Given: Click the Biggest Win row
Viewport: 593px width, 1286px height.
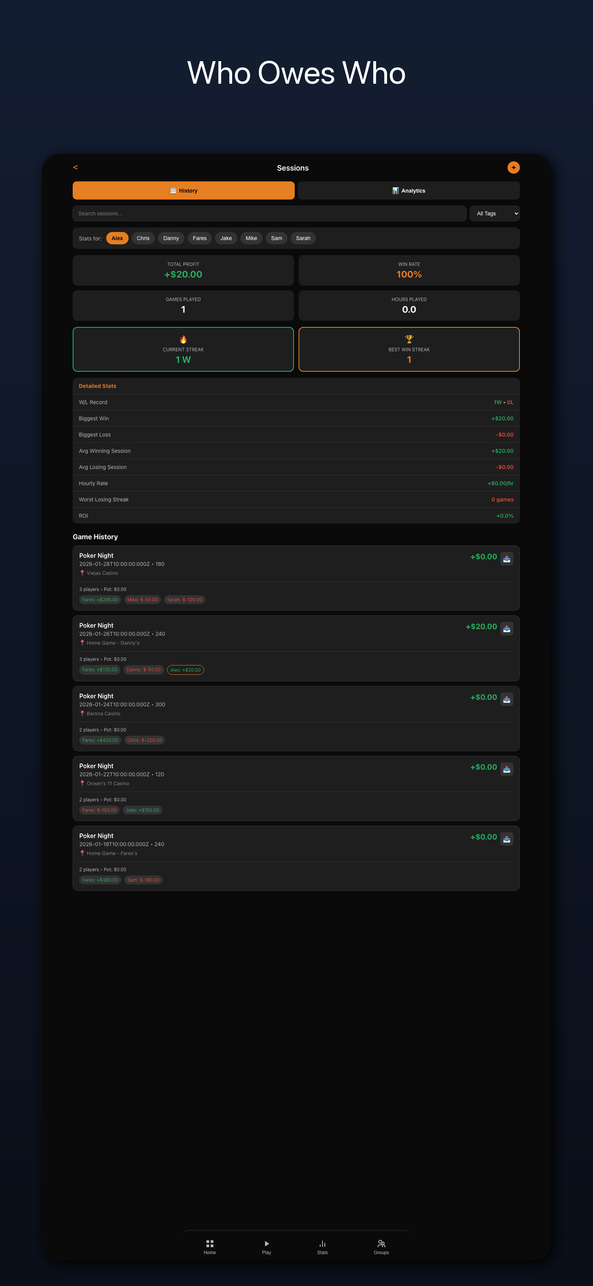Looking at the screenshot, I should pos(296,419).
